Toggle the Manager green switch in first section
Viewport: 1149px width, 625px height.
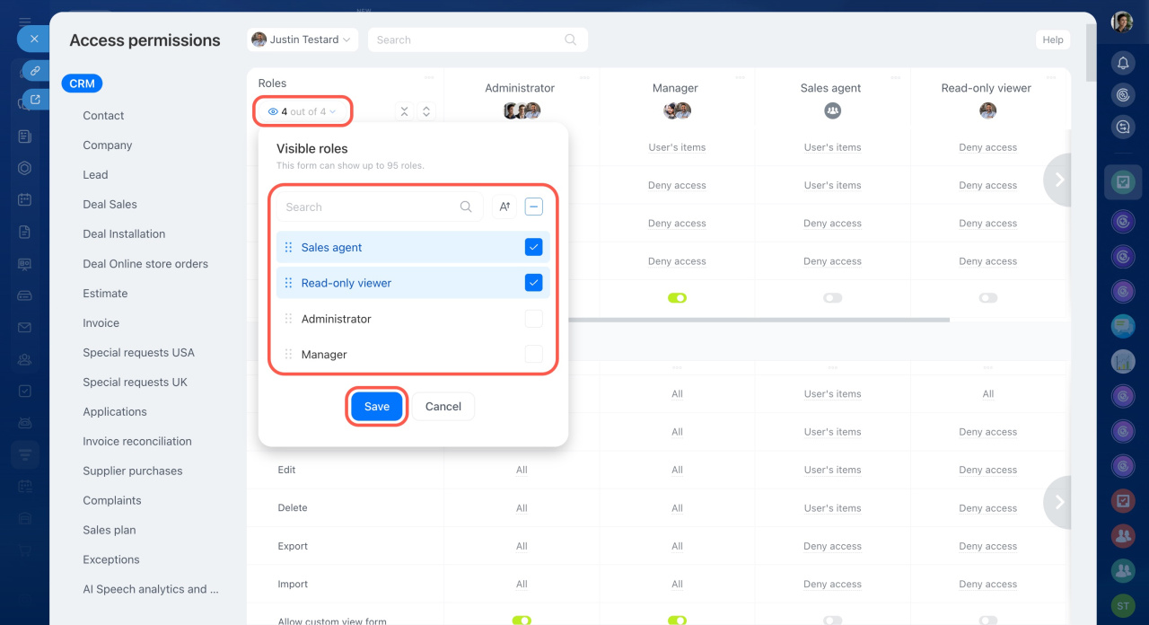[x=677, y=298]
